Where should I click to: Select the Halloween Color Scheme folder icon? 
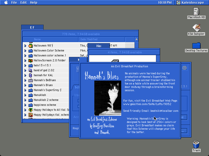coord(31,51)
